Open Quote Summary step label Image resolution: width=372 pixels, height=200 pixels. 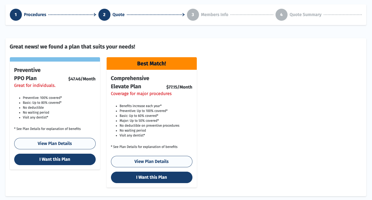click(306, 14)
